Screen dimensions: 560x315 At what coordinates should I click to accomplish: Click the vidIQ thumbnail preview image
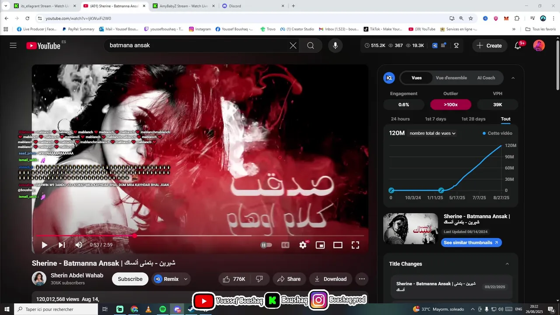[x=410, y=229]
